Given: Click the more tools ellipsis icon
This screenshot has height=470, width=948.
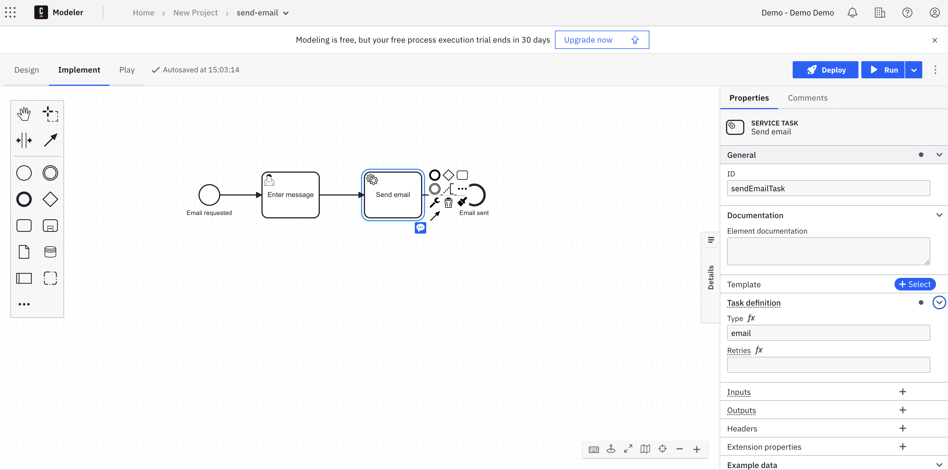Looking at the screenshot, I should 24,304.
